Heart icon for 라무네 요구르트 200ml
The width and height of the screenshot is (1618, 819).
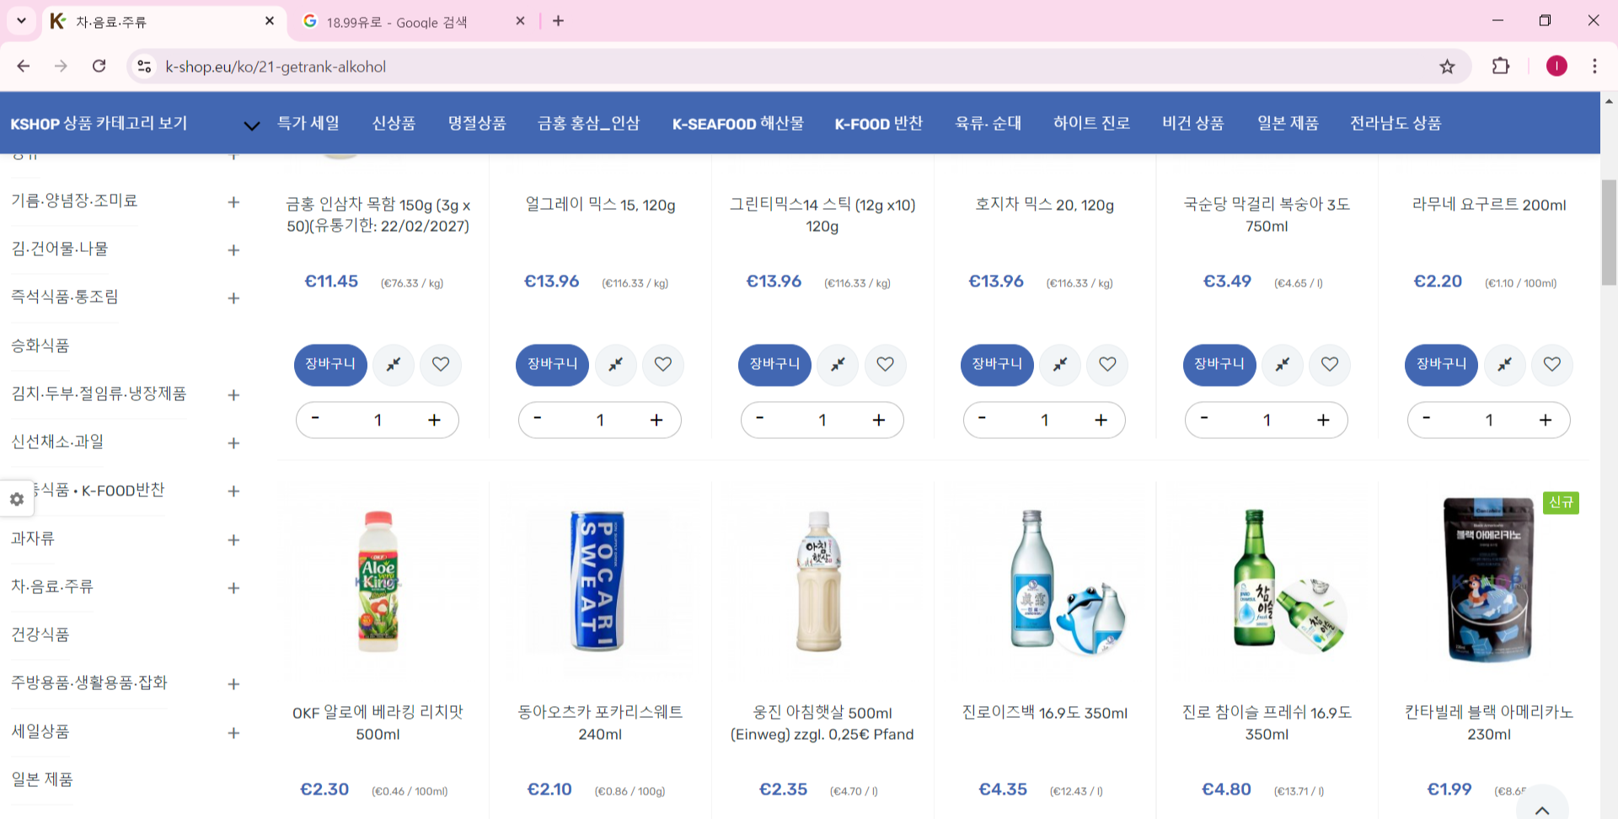click(x=1552, y=365)
